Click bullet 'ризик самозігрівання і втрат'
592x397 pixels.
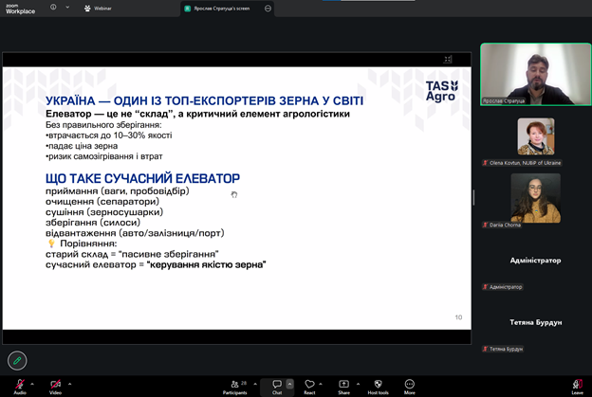[103, 156]
